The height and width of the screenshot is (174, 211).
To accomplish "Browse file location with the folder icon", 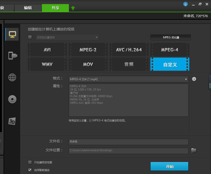I will pos(194,150).
